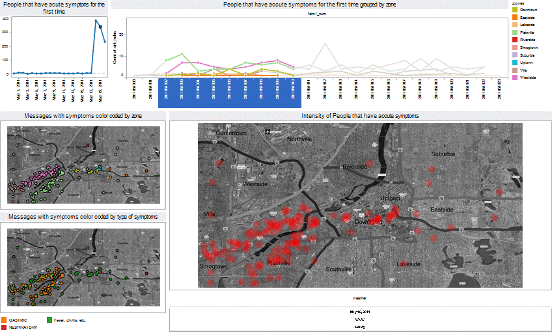Click 'Messages with symptoms color coded by zone' title
The image size is (552, 332).
(x=83, y=116)
